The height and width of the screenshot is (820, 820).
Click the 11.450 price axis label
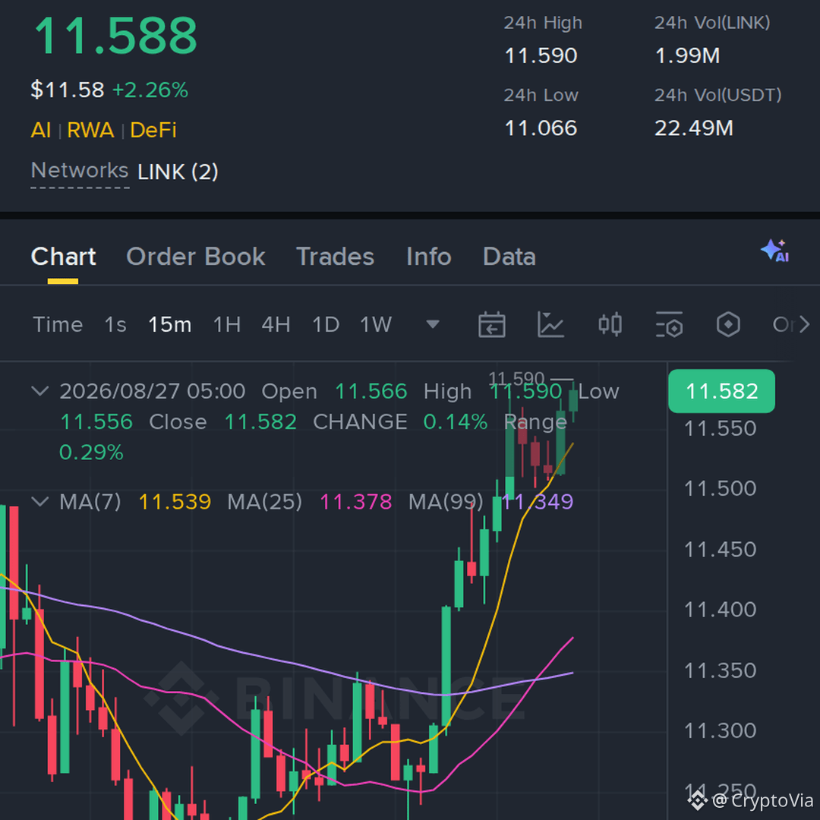(720, 549)
